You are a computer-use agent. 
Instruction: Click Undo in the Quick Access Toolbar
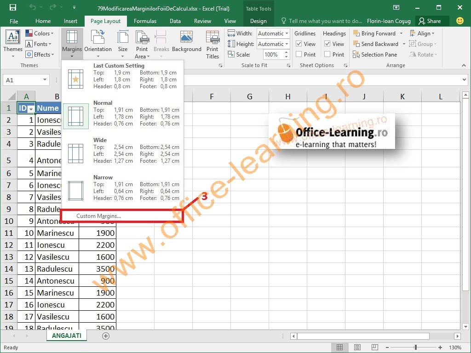click(x=33, y=7)
